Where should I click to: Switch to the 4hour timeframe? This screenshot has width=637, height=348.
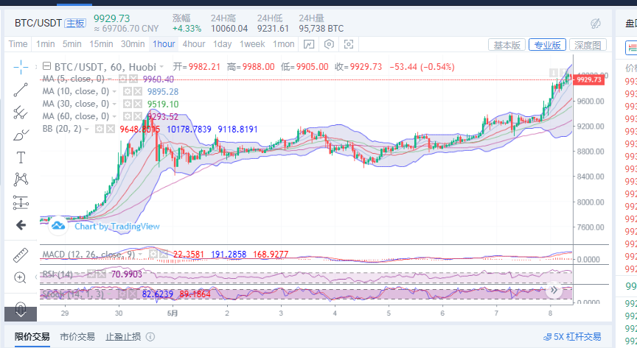pyautogui.click(x=194, y=45)
